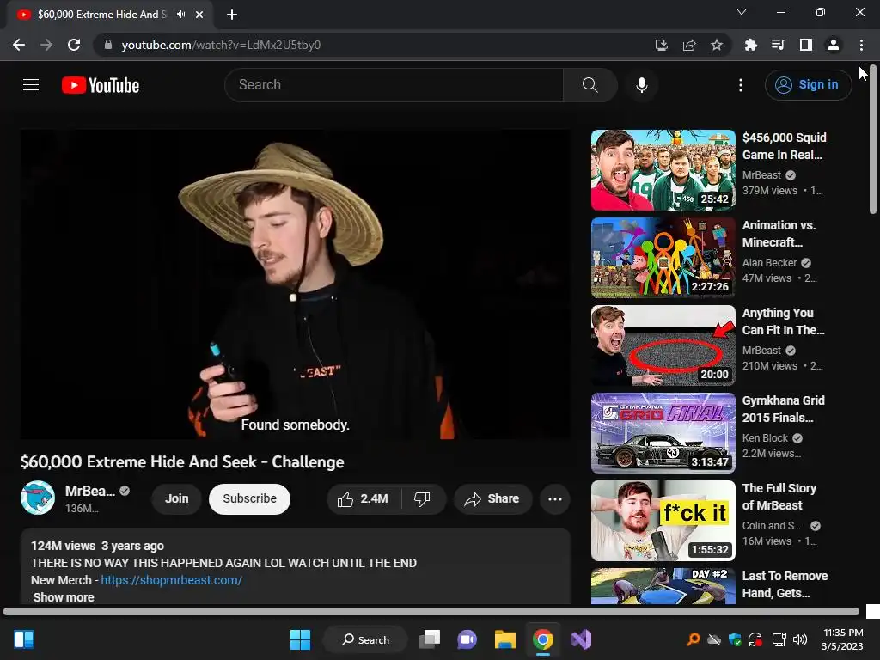Close the YouTube browser tab
Viewport: 880px width, 660px height.
tap(199, 15)
